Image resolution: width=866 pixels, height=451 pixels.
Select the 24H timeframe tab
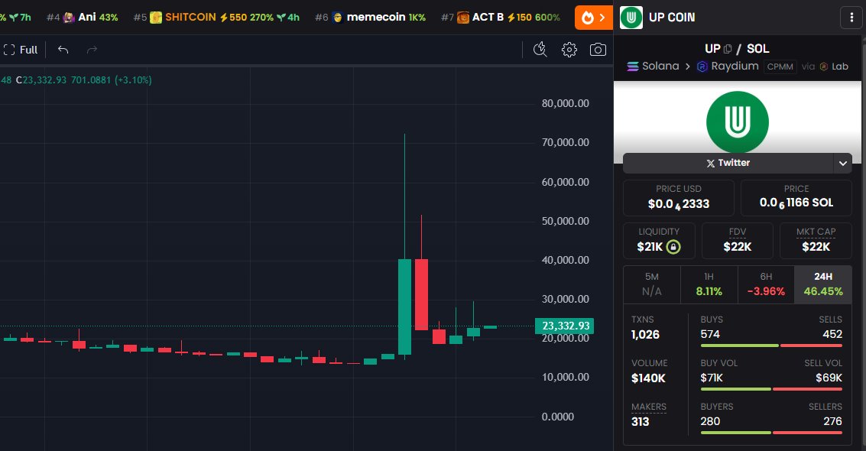coord(823,284)
